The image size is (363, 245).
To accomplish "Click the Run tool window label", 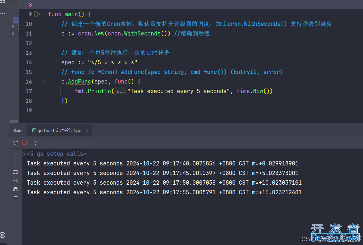I will click(x=17, y=131).
